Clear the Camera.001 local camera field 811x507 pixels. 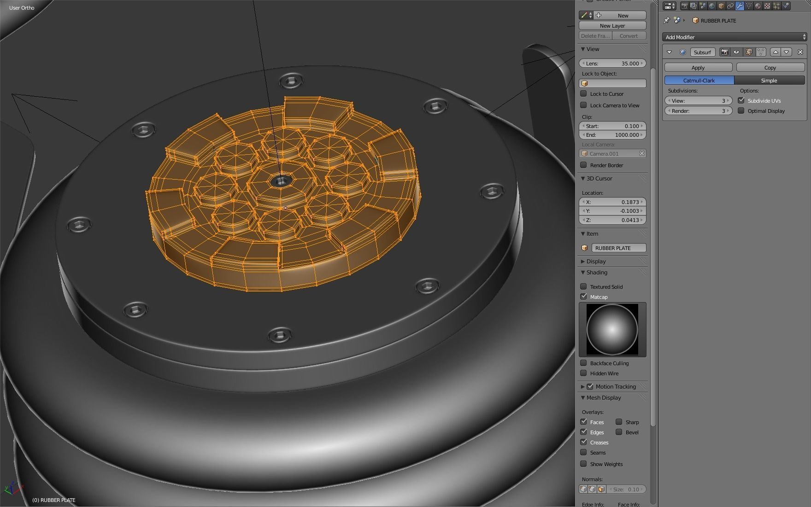point(641,153)
